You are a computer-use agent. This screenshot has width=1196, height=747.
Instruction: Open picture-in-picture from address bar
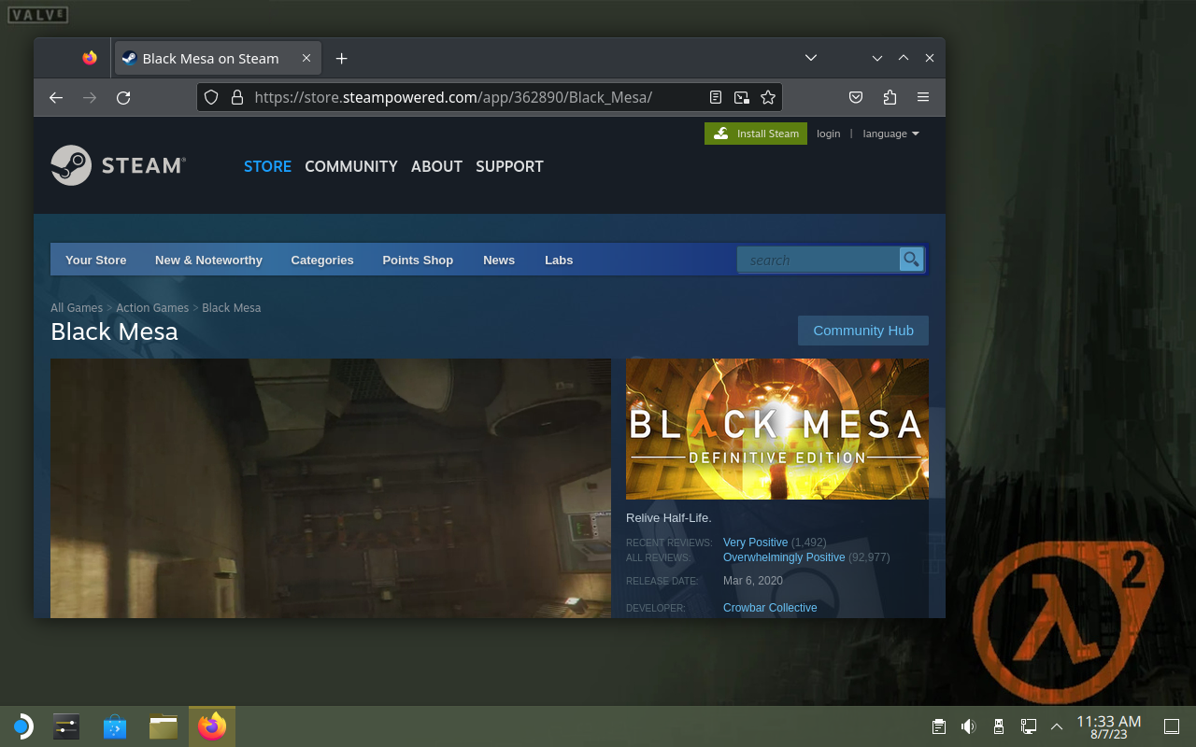coord(742,97)
